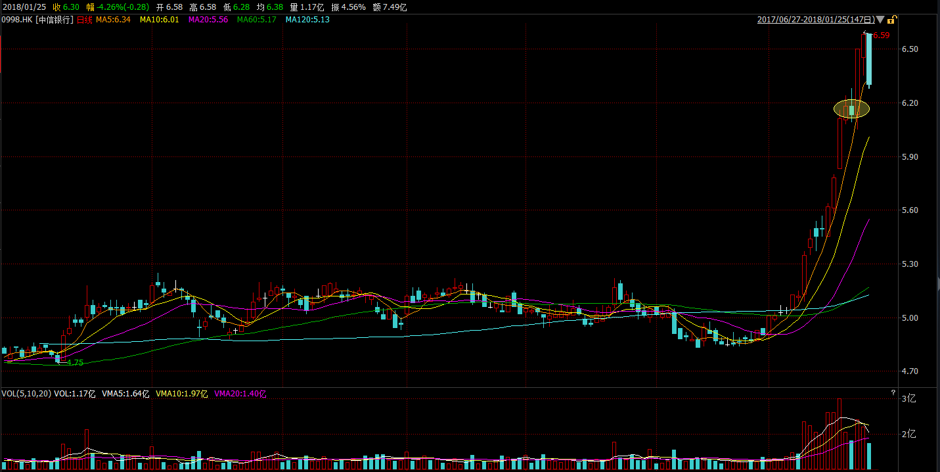Click the 0998.HK [中信银行] stock name
This screenshot has height=472, width=940.
pyautogui.click(x=37, y=20)
